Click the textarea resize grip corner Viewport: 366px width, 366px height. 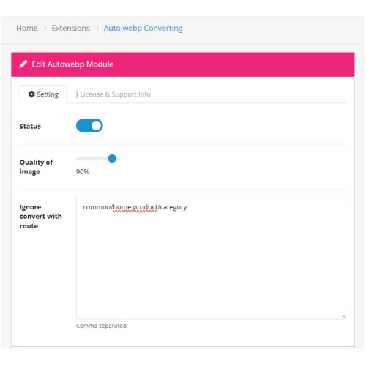(343, 316)
